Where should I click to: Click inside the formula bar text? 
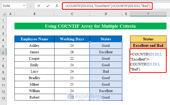coord(108,6)
